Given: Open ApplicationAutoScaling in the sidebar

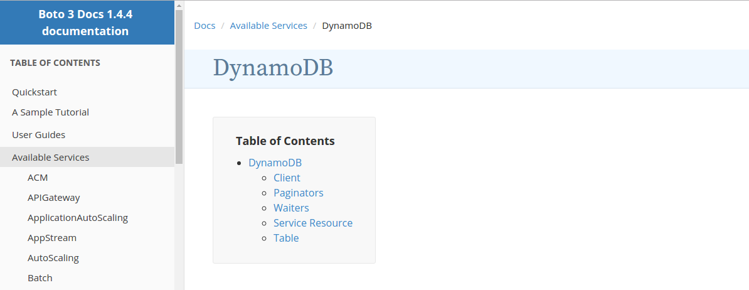Looking at the screenshot, I should [78, 218].
